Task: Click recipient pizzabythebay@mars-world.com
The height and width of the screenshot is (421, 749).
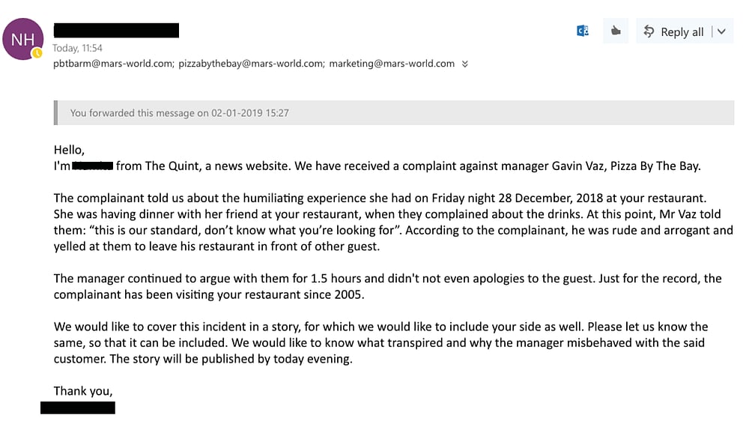Action: click(x=250, y=64)
